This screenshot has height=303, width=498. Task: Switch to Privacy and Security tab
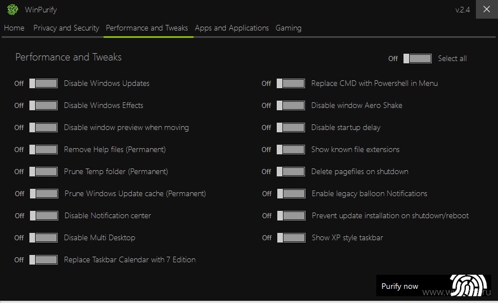(66, 28)
